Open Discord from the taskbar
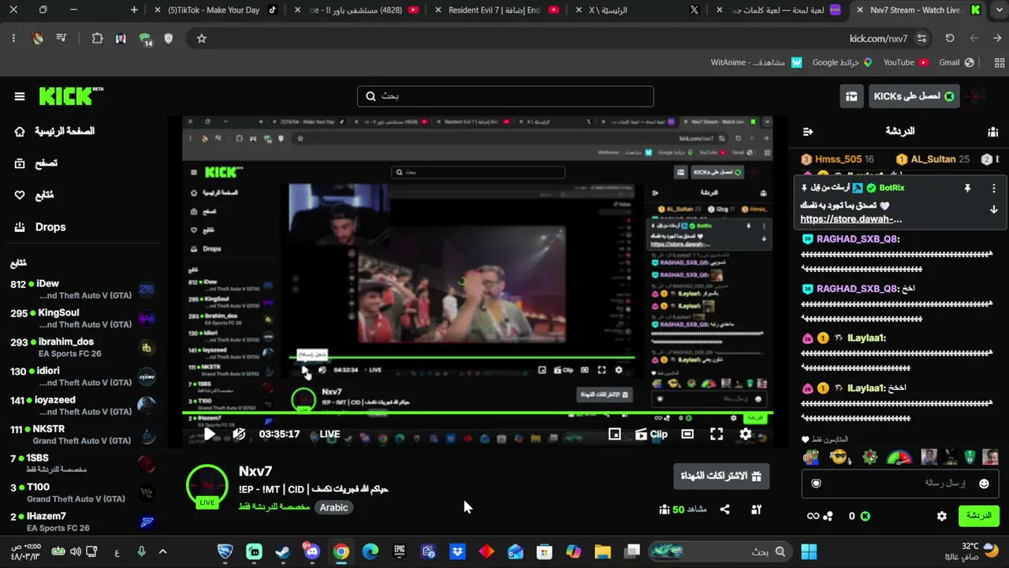 [x=312, y=552]
